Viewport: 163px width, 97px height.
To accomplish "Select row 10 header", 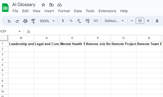I will point(4,92).
